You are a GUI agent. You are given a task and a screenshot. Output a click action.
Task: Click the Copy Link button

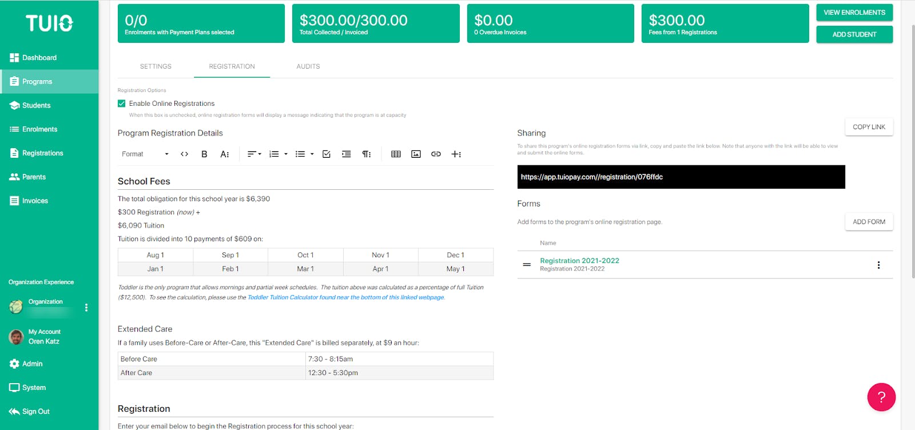[x=869, y=127]
